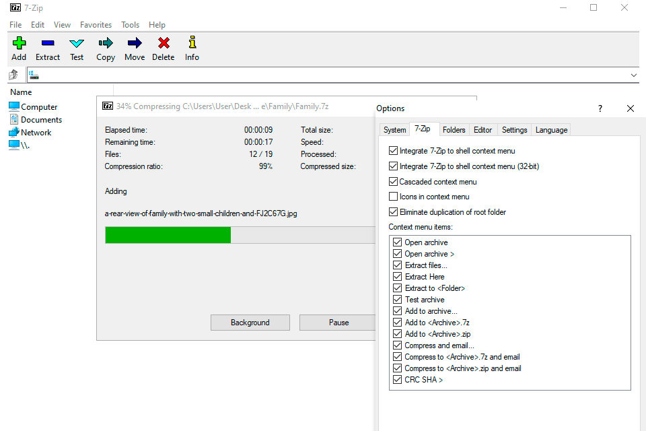Image resolution: width=646 pixels, height=431 pixels.
Task: Uncheck the first Open archive item
Action: (397, 242)
